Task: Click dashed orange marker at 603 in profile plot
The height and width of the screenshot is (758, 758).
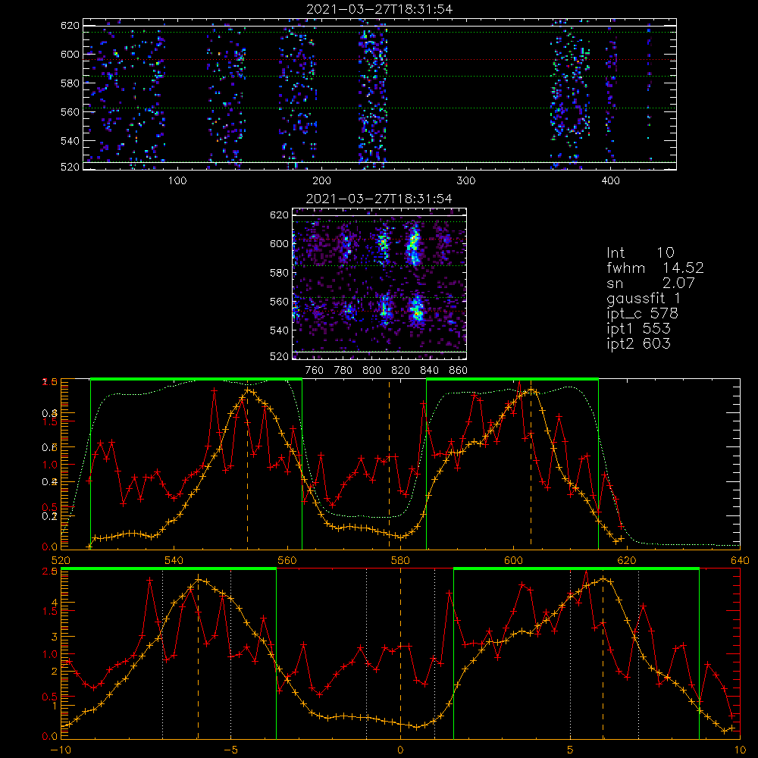Action: click(x=531, y=464)
